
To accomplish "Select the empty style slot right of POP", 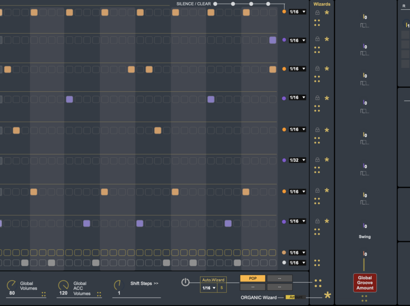I will point(280,278).
